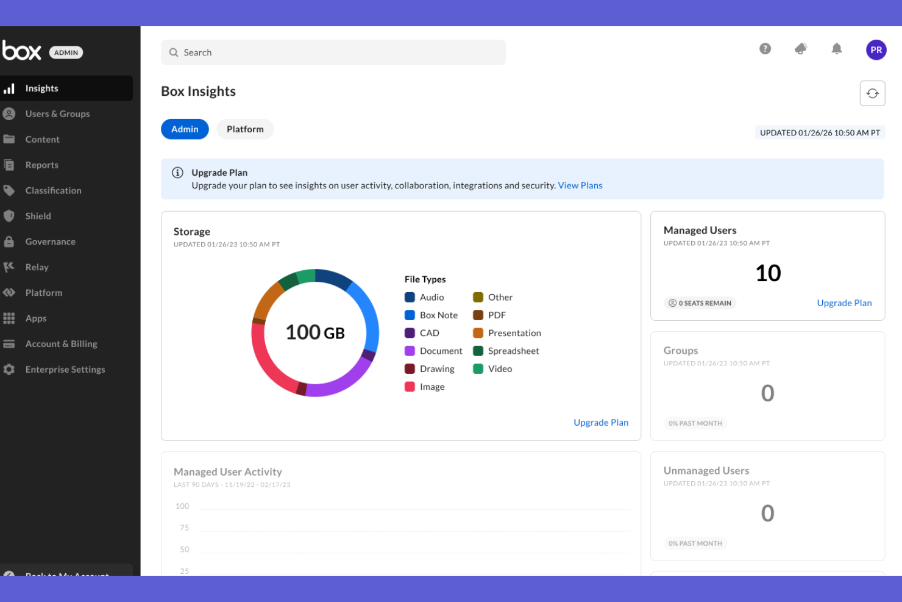Open Apps in the sidebar
The width and height of the screenshot is (902, 602).
[x=66, y=318]
